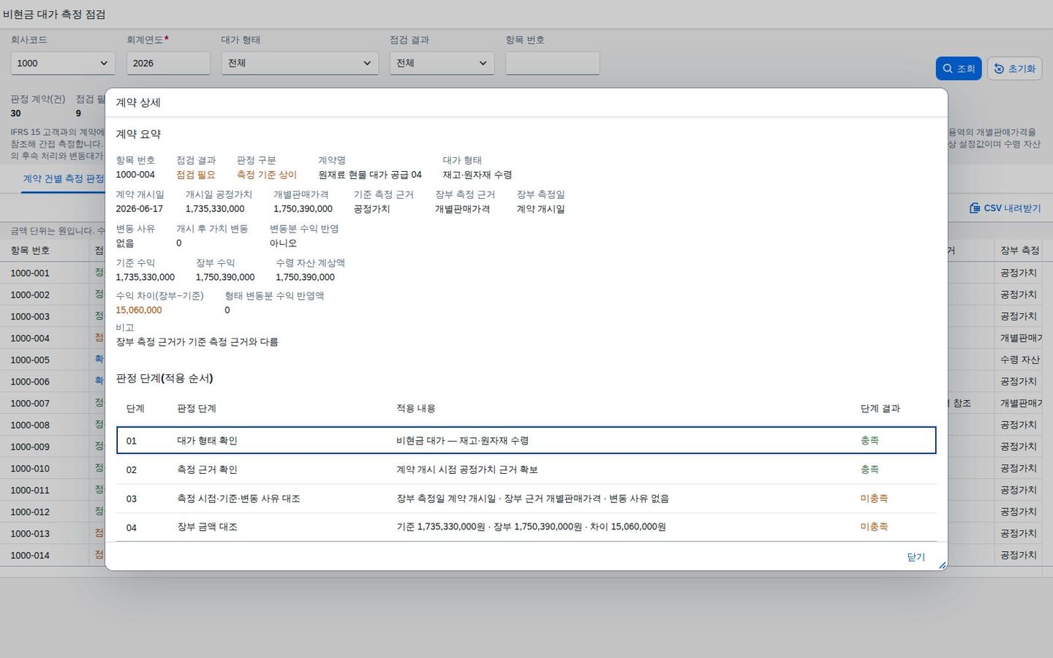Viewport: 1053px width, 658px height.
Task: Click contract name 원재료 현물 대가 공급 04
Action: pyautogui.click(x=370, y=175)
